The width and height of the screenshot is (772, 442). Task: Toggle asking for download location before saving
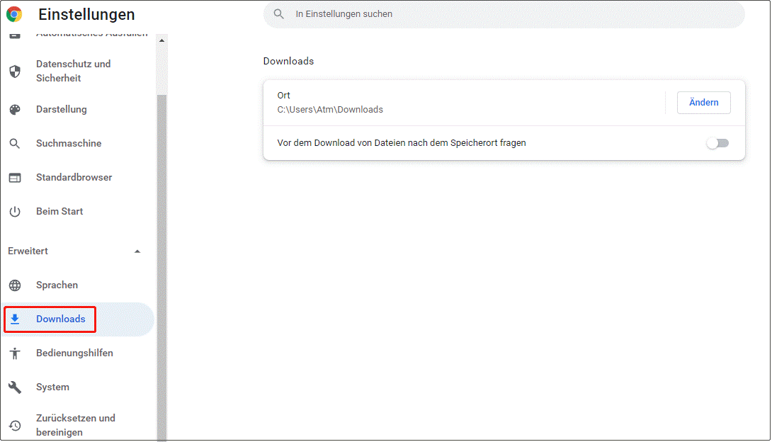click(717, 143)
